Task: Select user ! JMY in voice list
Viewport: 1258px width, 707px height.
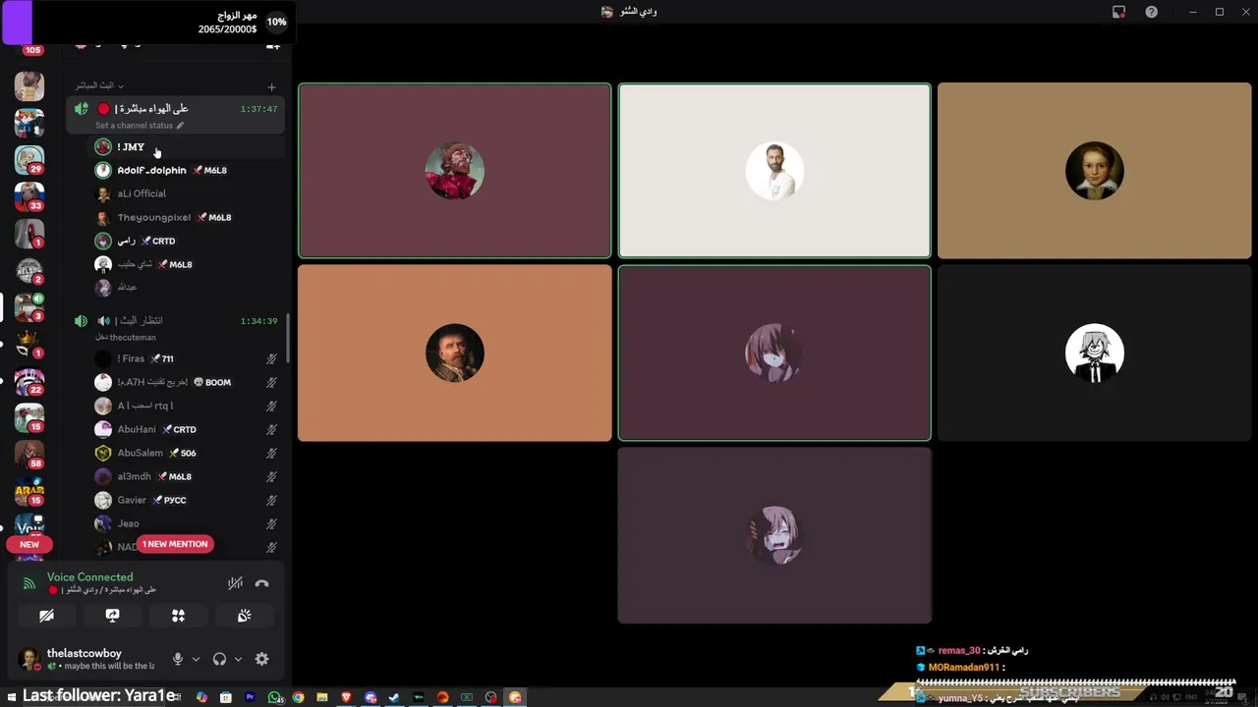Action: 187,146
